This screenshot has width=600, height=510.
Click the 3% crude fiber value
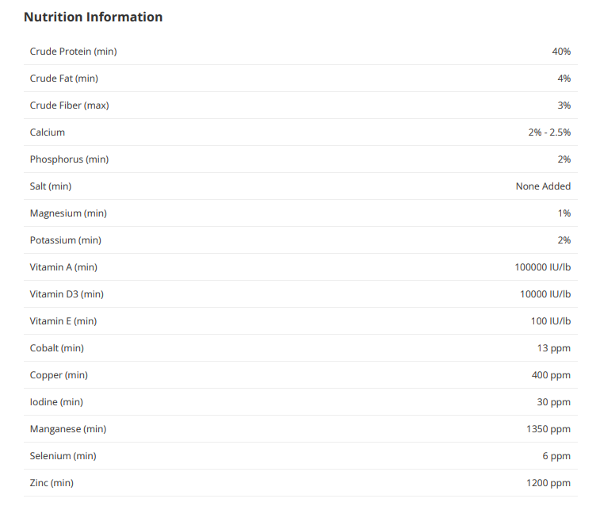point(564,105)
